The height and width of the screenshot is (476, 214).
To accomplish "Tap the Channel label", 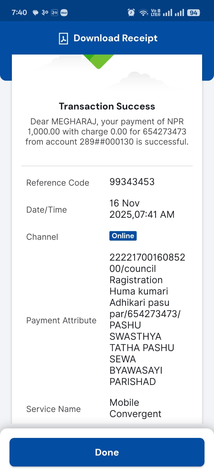I will tap(42, 237).
